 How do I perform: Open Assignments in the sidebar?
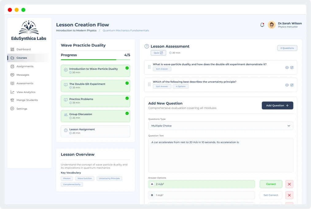coord(25,66)
